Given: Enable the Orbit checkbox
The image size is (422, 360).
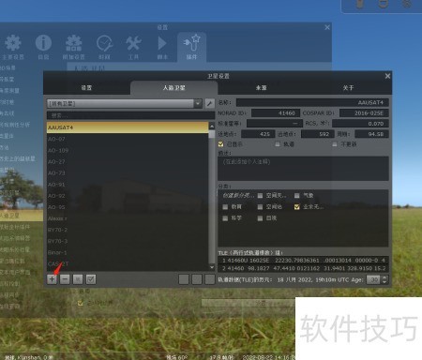Looking at the screenshot, I should click(278, 144).
